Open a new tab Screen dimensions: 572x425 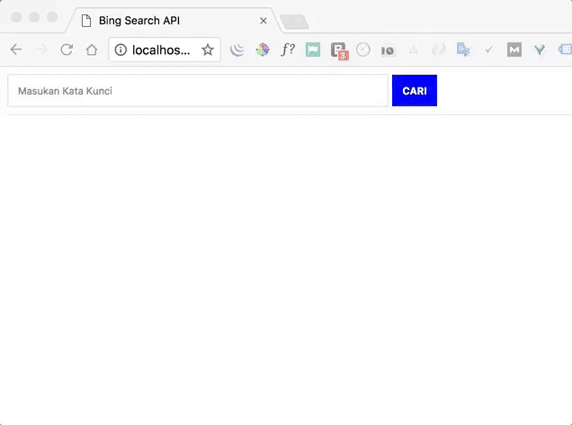click(x=294, y=22)
